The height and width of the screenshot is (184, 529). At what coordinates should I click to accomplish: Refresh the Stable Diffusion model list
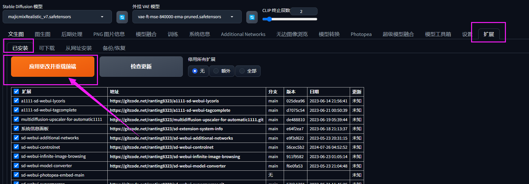point(122,17)
